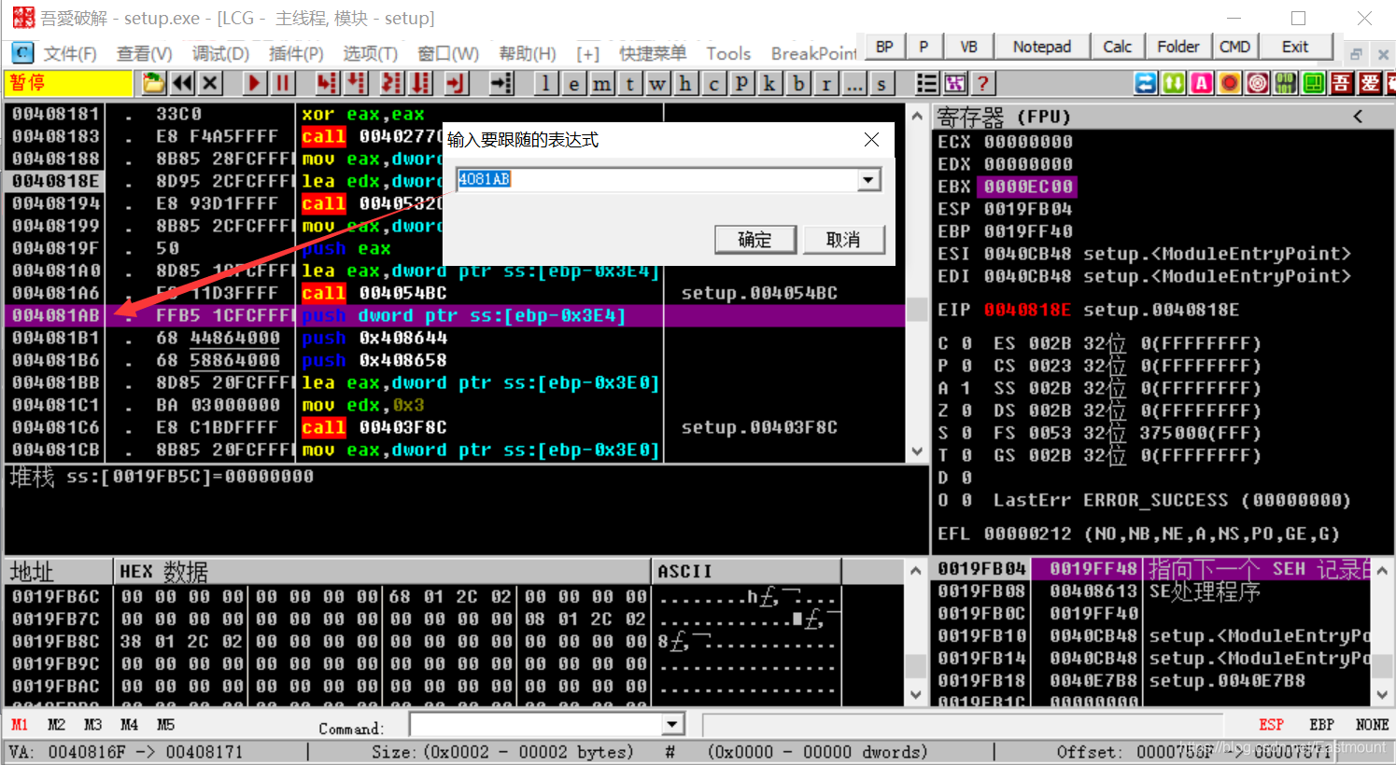Click the red pause execution icon

click(282, 84)
